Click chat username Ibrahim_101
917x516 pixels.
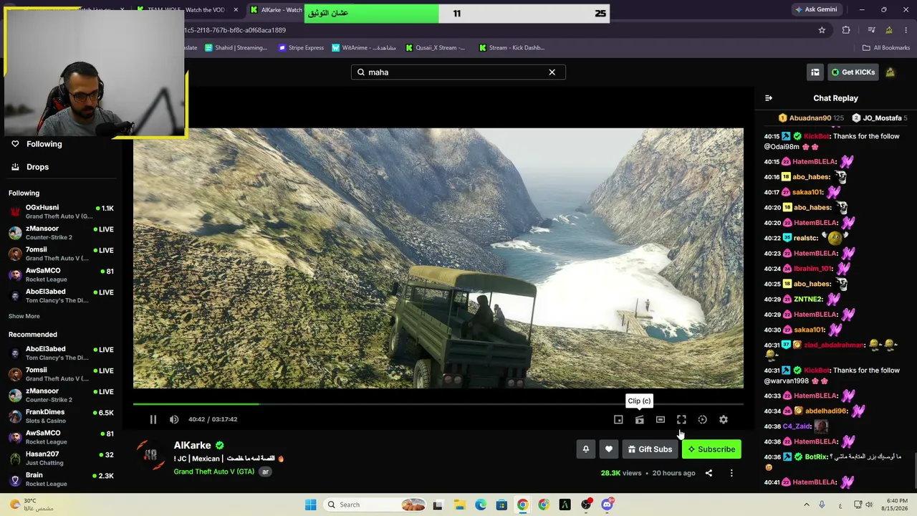812,269
